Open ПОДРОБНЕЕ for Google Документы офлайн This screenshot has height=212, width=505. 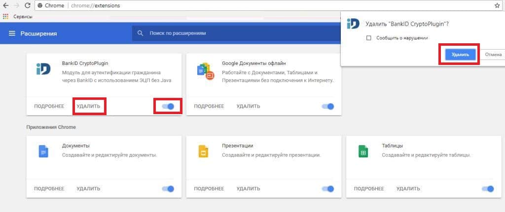pos(209,106)
